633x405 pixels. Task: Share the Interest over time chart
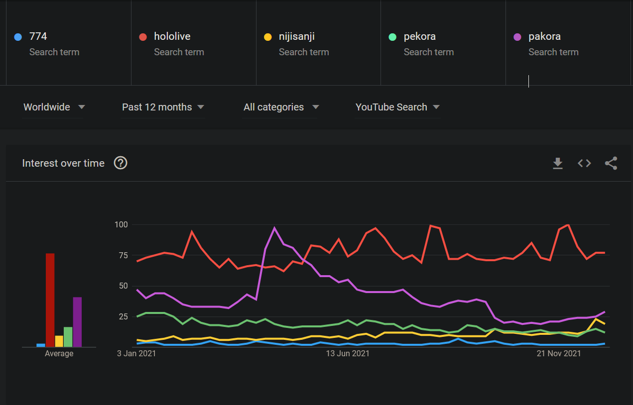611,163
